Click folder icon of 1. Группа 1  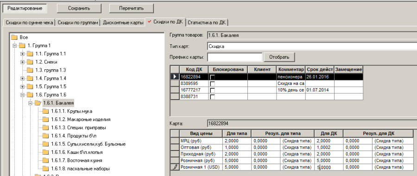[22, 46]
